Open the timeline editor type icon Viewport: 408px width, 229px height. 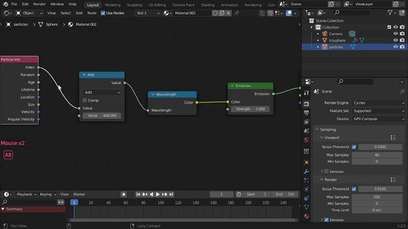point(8,194)
